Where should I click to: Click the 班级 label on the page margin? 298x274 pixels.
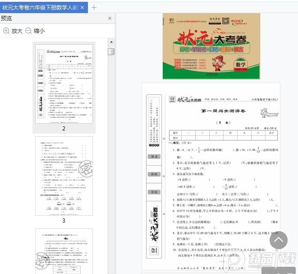(154, 174)
